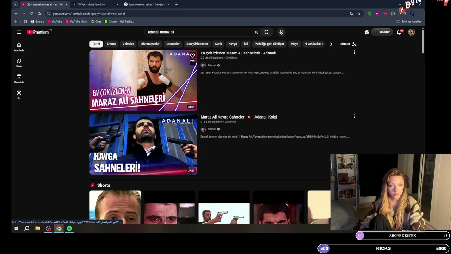Image resolution: width=451 pixels, height=254 pixels.
Task: Add first video to Watch Later
Action: tap(193, 55)
